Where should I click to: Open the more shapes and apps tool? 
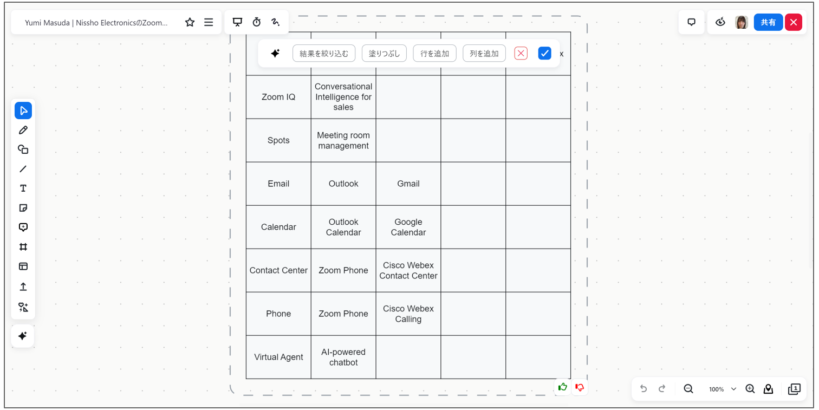click(23, 307)
